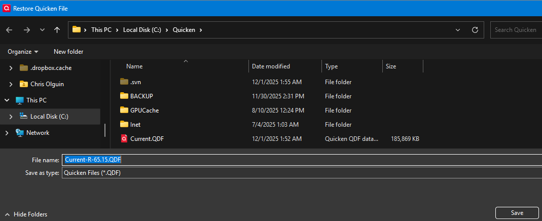Expand the Network tree node

click(x=7, y=133)
